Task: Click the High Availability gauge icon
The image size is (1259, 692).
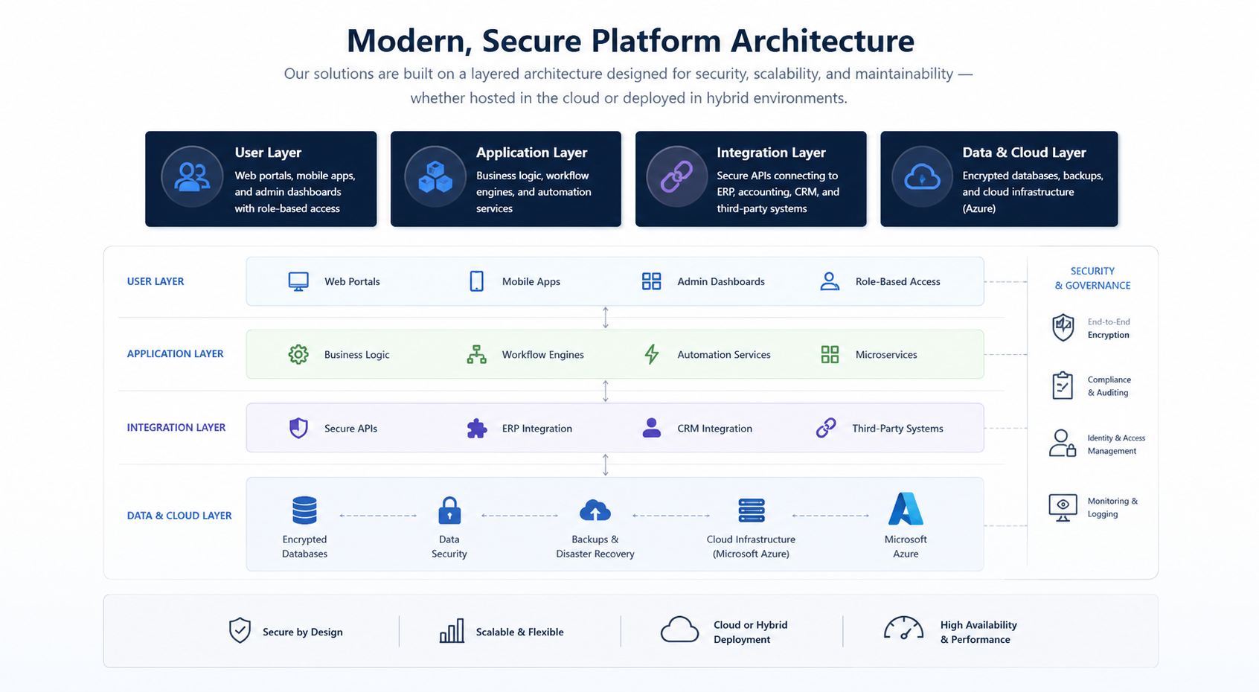Action: tap(903, 628)
